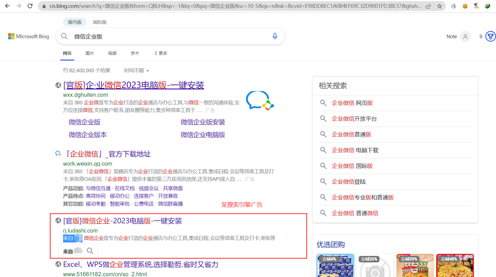Click the 共享微盘 feature link
The width and height of the screenshot is (496, 277).
tap(173, 188)
